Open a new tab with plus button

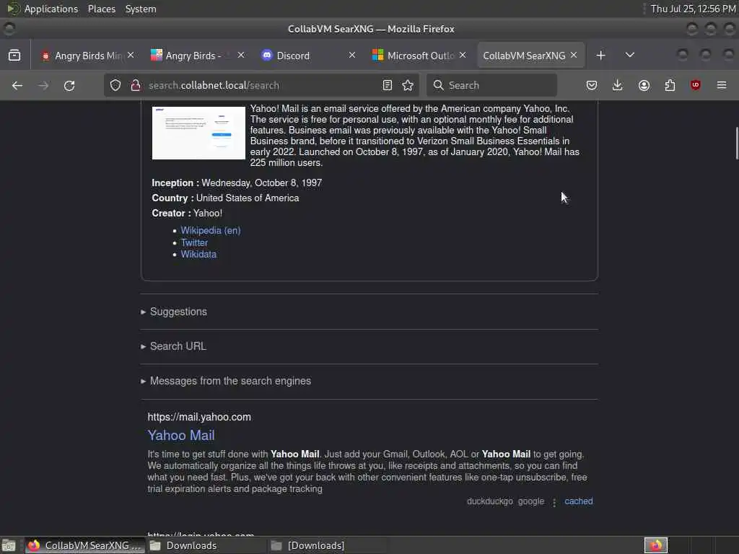tap(600, 56)
